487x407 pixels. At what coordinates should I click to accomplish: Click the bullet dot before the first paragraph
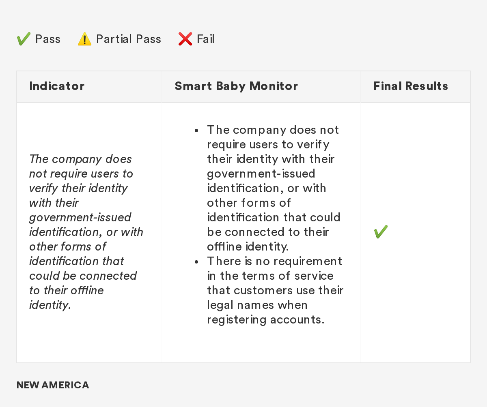(x=196, y=131)
